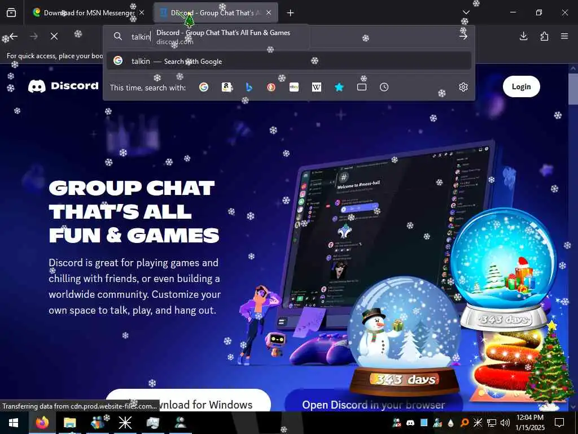Click the Discord logo on page
Screen dimensions: 578x434
[63, 86]
